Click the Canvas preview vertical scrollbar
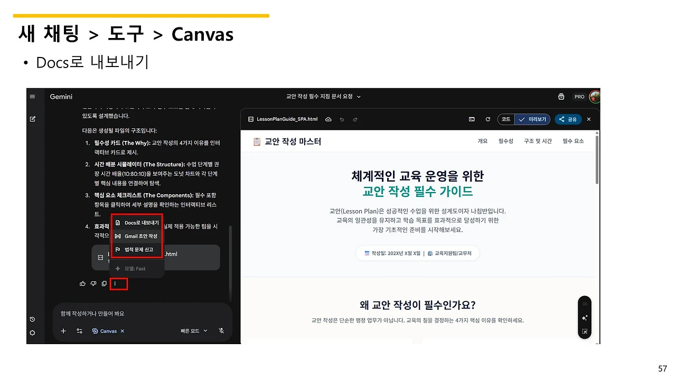676x380 pixels. pos(597,159)
